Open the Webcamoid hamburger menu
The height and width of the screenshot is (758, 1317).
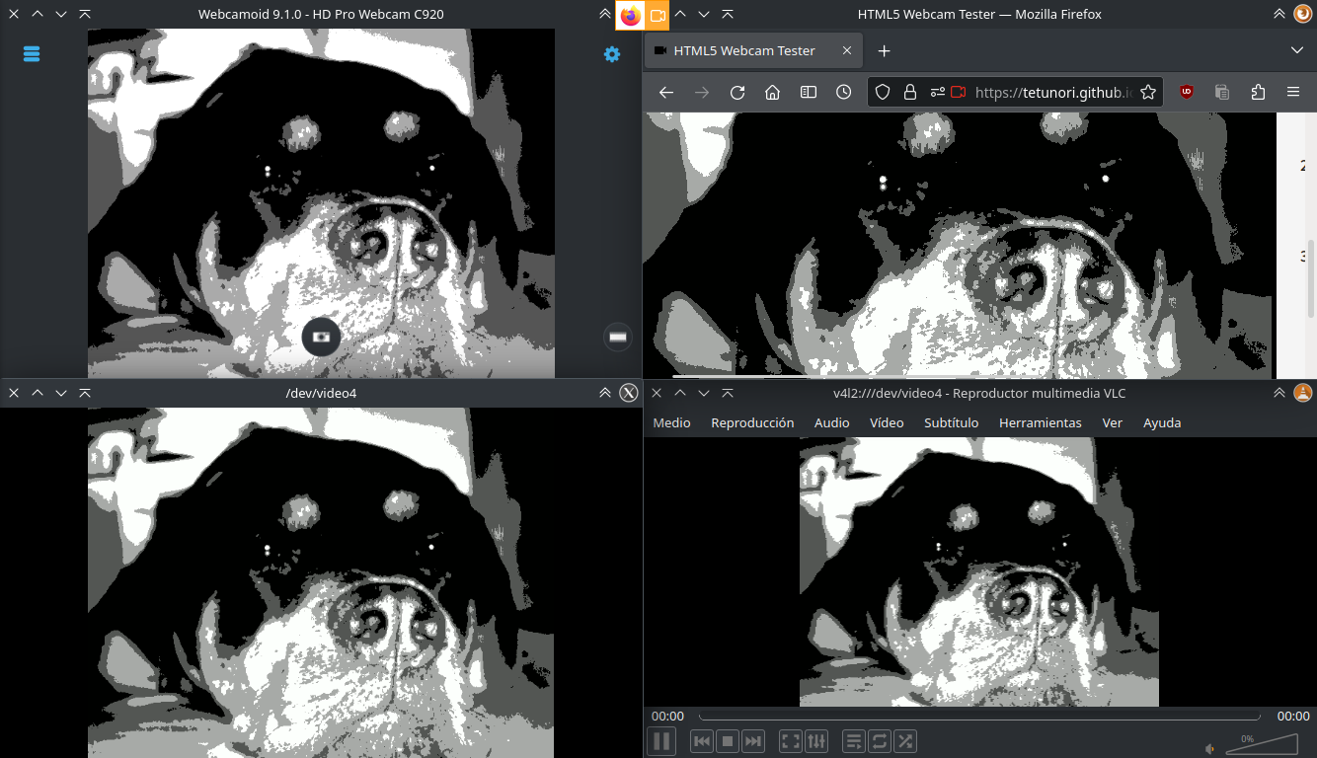click(x=32, y=54)
